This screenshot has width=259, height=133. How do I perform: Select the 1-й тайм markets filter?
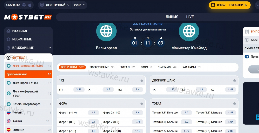(x=167, y=67)
